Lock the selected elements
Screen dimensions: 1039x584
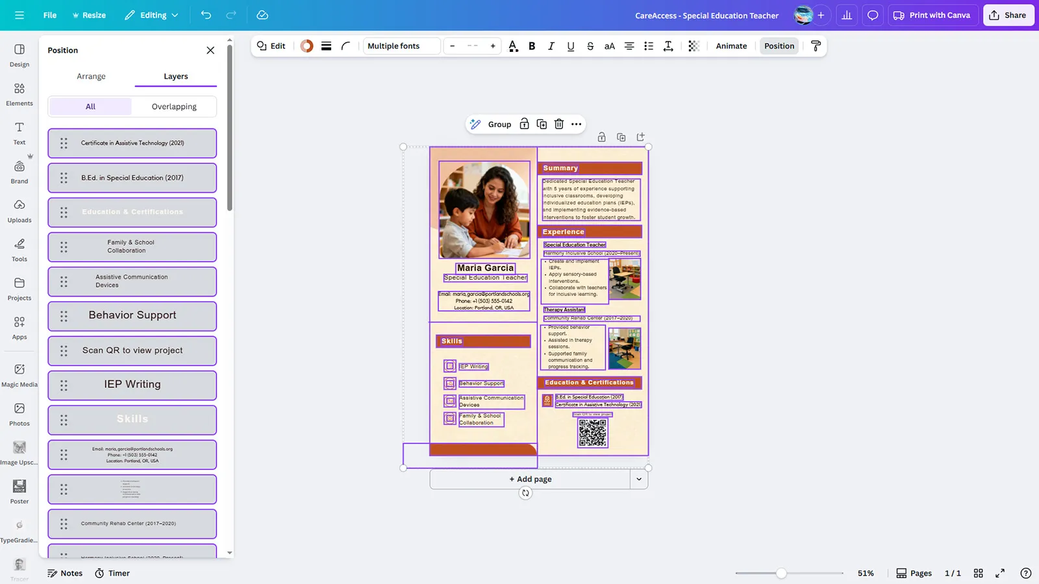point(524,124)
